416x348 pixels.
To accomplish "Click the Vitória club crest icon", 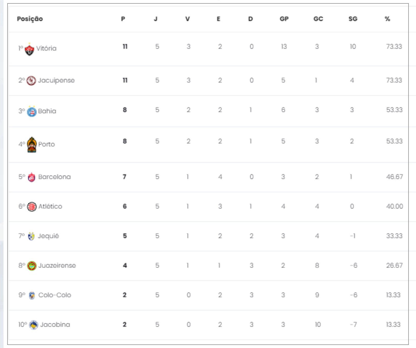I will 29,49.
